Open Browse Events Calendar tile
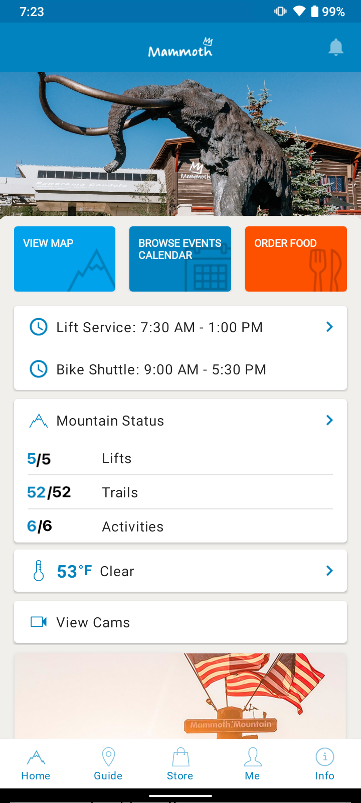Screen dimensions: 361x803 coord(180,259)
